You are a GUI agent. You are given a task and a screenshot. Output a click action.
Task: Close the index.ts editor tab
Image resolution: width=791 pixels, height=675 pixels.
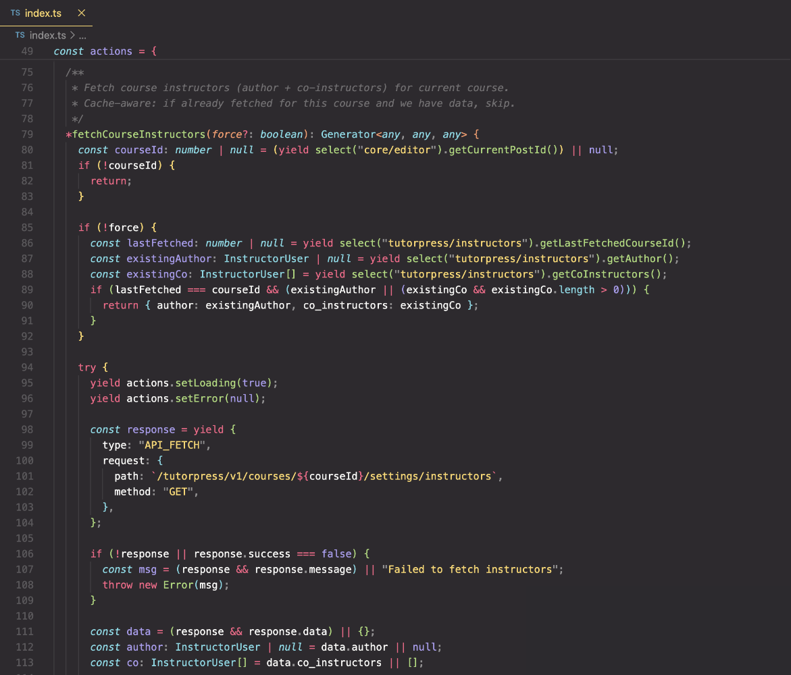tap(81, 13)
